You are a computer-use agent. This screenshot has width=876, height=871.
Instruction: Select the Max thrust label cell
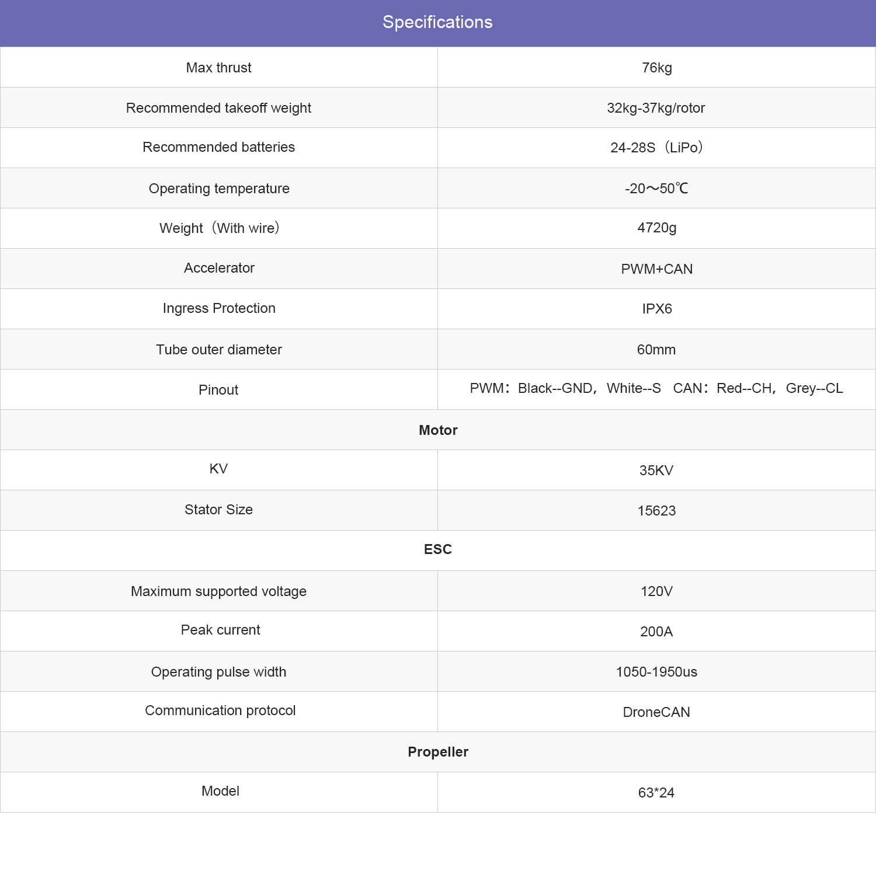pos(218,68)
